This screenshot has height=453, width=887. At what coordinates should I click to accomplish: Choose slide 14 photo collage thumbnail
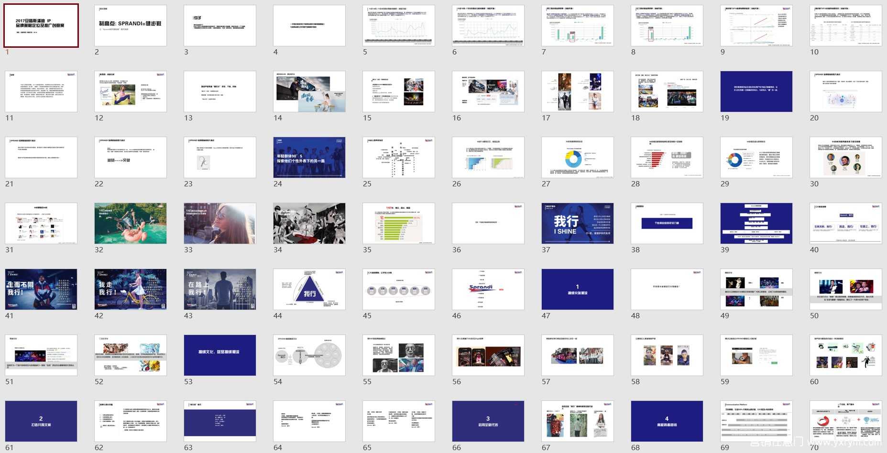pyautogui.click(x=309, y=91)
